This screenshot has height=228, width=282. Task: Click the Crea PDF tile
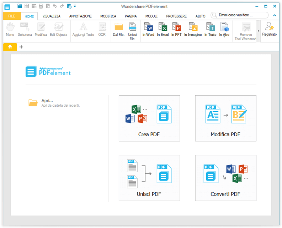click(149, 118)
